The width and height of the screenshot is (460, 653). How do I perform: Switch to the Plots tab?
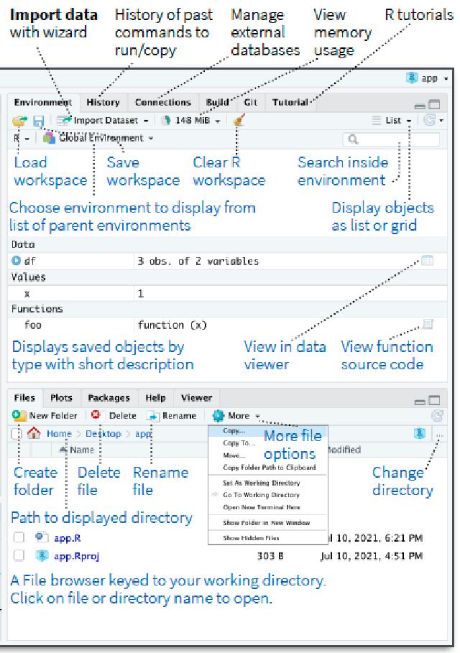tap(61, 398)
